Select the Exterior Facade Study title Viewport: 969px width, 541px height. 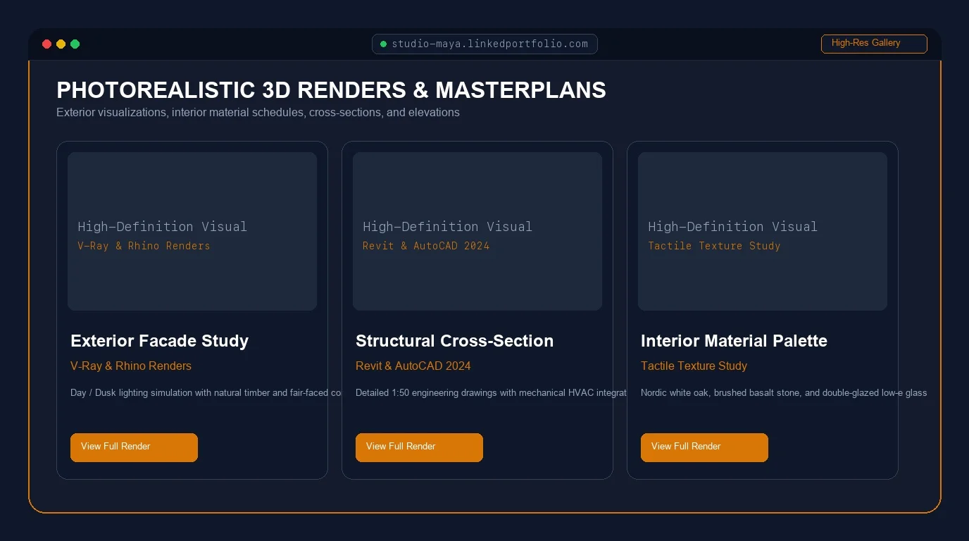tap(160, 341)
